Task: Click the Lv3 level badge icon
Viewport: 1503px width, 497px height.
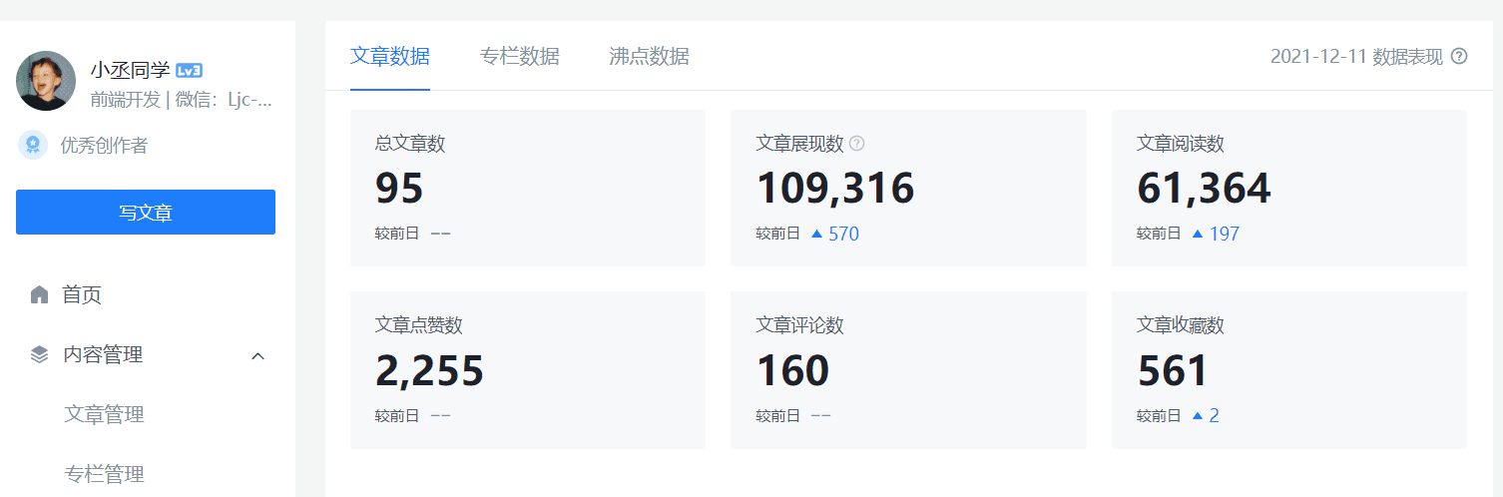Action: [190, 70]
